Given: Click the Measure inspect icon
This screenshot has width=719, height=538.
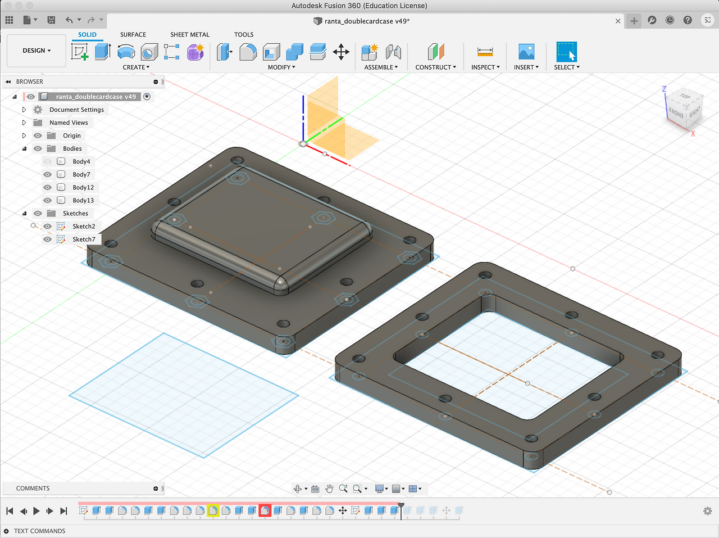Looking at the screenshot, I should point(485,52).
